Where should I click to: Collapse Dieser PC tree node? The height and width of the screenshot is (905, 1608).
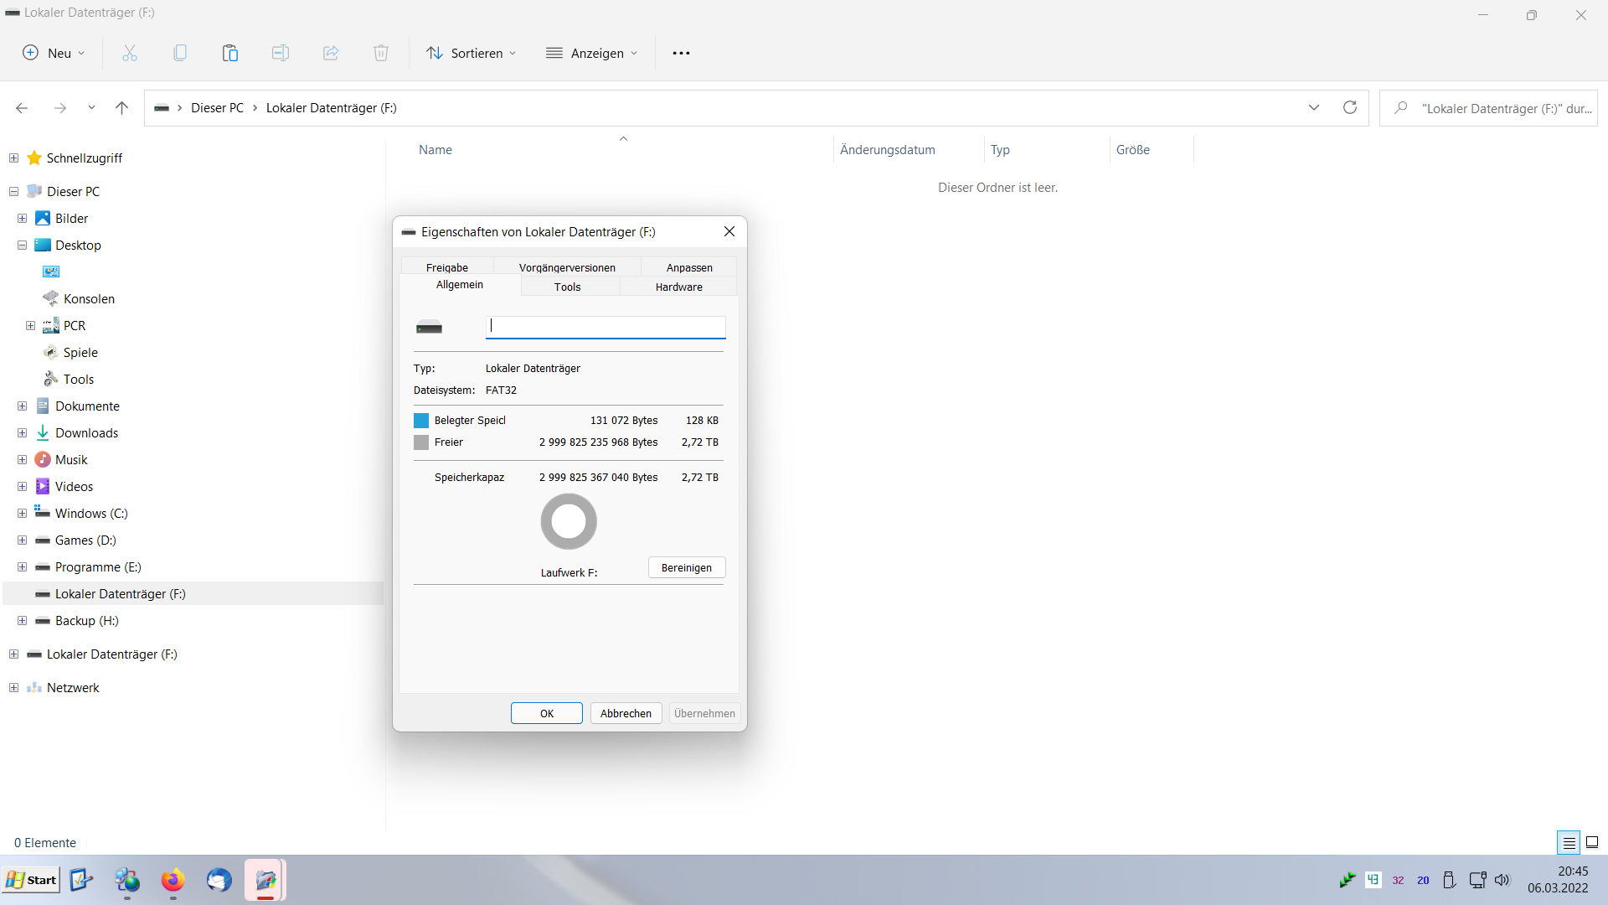tap(13, 192)
